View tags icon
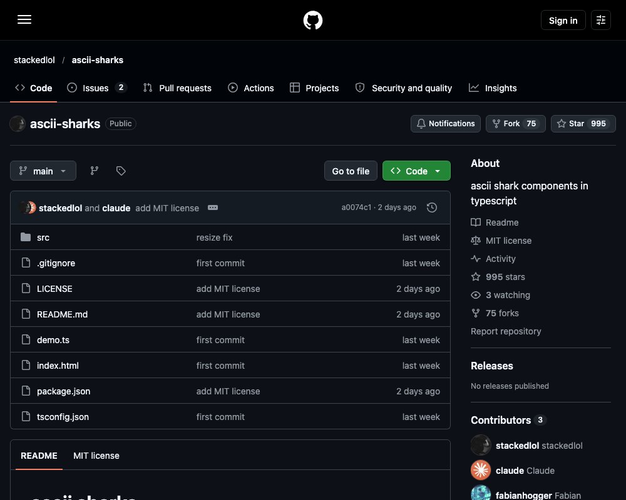 (x=121, y=171)
